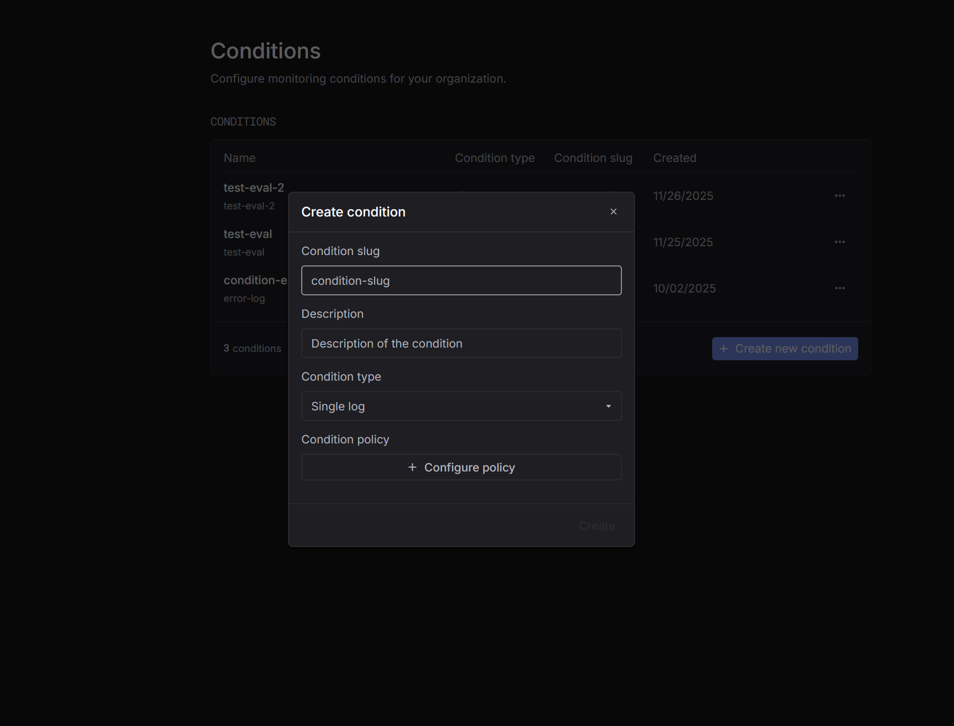The width and height of the screenshot is (954, 726).
Task: Click the Condition slug column header
Action: 593,158
